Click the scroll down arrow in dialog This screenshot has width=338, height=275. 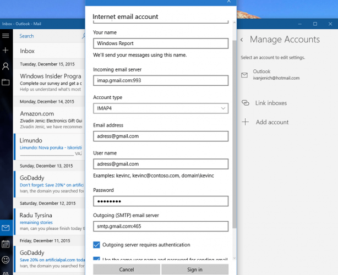[235, 258]
